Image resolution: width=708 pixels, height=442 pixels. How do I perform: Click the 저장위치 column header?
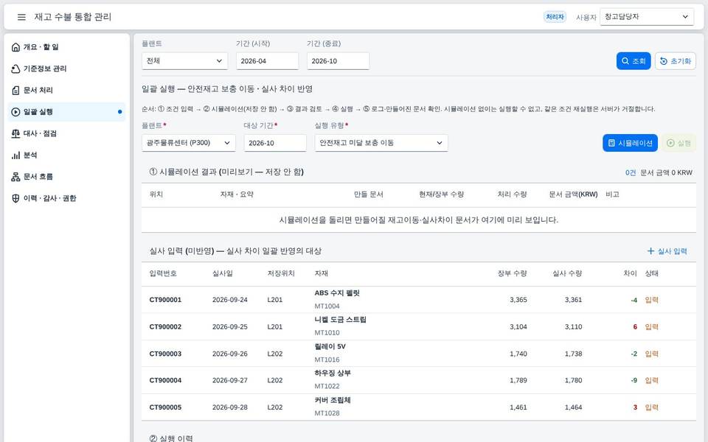click(x=281, y=273)
